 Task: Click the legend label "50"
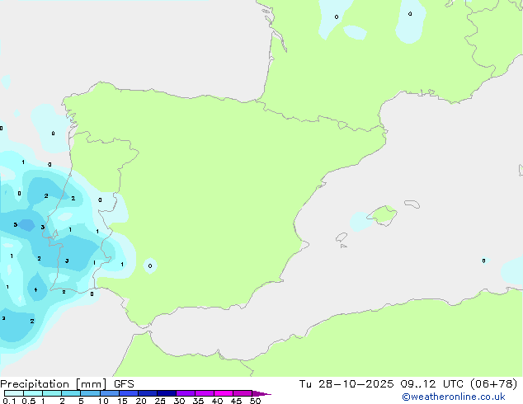[x=255, y=401]
